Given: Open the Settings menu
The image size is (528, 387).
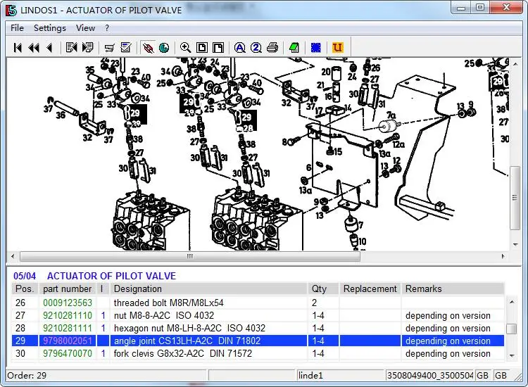Looking at the screenshot, I should coord(50,28).
